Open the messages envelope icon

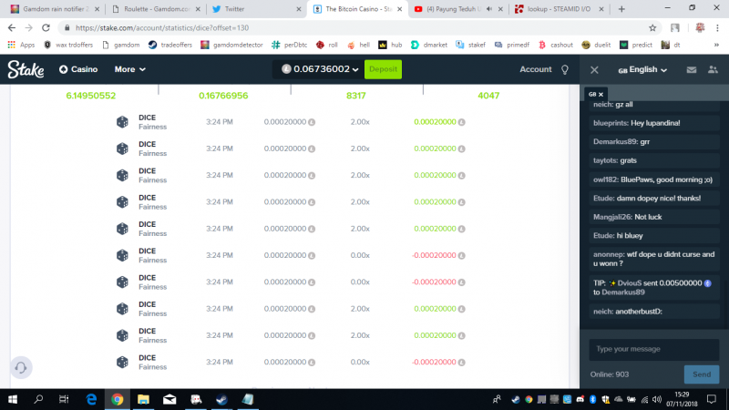tap(692, 70)
